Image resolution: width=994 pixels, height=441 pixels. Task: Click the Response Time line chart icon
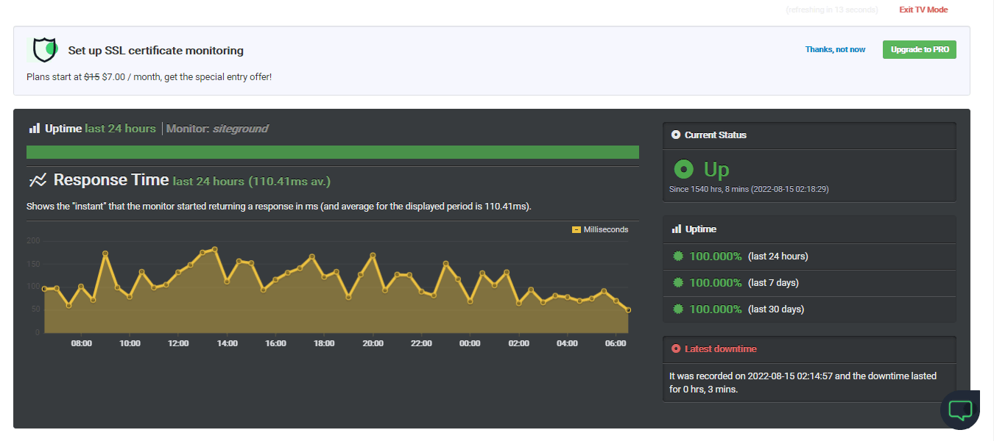[x=38, y=180]
